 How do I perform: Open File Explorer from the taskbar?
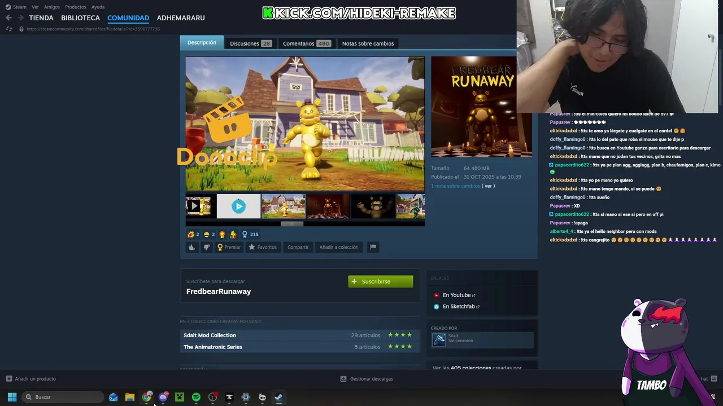pos(130,397)
